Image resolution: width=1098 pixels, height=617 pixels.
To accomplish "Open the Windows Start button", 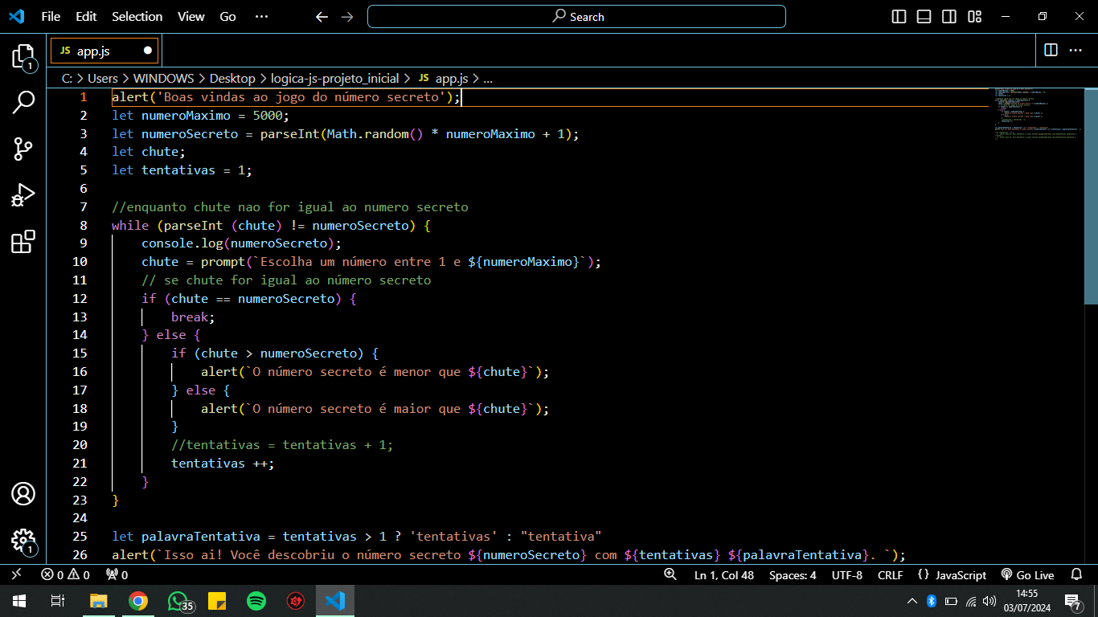I will pyautogui.click(x=18, y=601).
